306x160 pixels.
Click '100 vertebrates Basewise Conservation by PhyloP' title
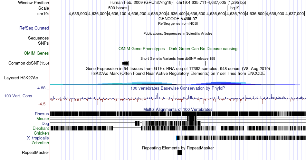tap(178, 88)
